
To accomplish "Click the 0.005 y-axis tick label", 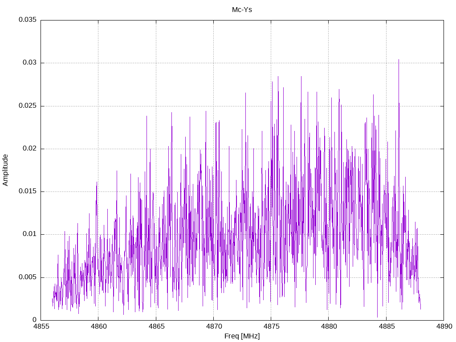I will pyautogui.click(x=28, y=277).
